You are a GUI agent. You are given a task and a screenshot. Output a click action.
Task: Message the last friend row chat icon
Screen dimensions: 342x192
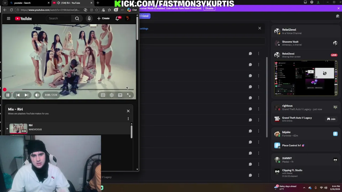250,175
